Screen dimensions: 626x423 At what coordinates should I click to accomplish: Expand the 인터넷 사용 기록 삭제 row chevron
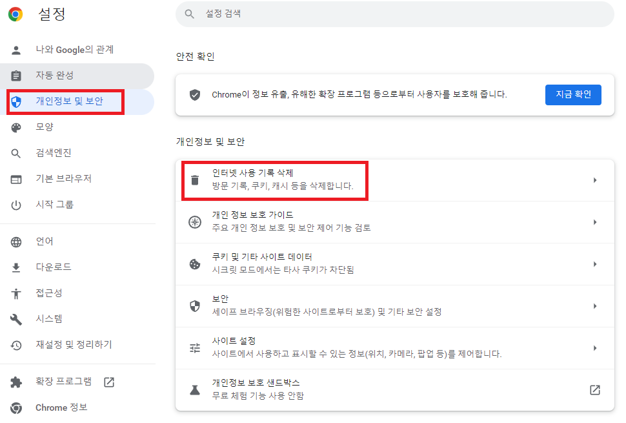tap(595, 179)
